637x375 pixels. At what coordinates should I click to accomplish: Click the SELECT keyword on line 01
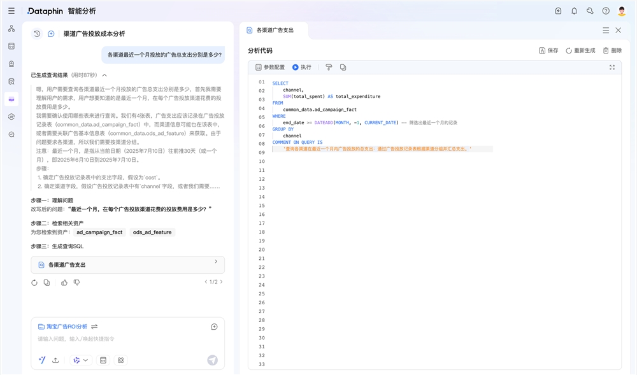[x=280, y=83]
